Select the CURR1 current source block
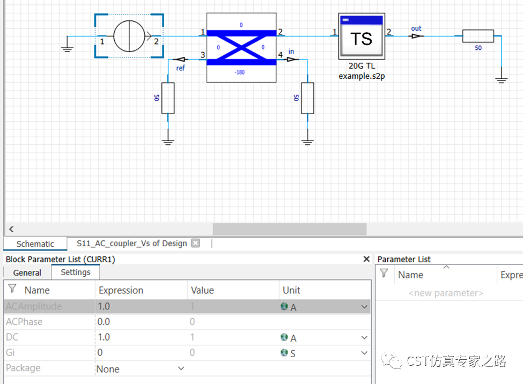The image size is (523, 384). tap(129, 36)
